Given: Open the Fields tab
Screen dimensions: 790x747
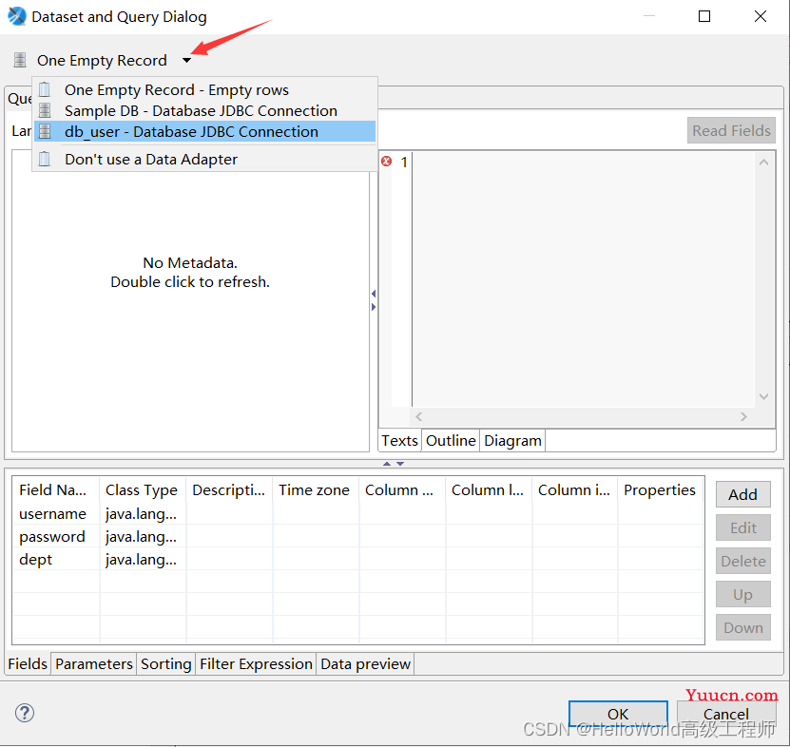Looking at the screenshot, I should point(28,664).
